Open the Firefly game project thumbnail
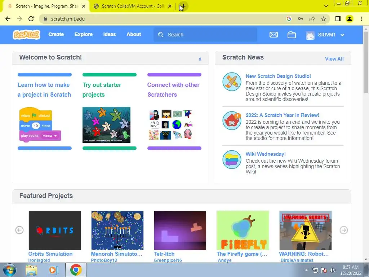This screenshot has height=277, width=369. point(243,230)
